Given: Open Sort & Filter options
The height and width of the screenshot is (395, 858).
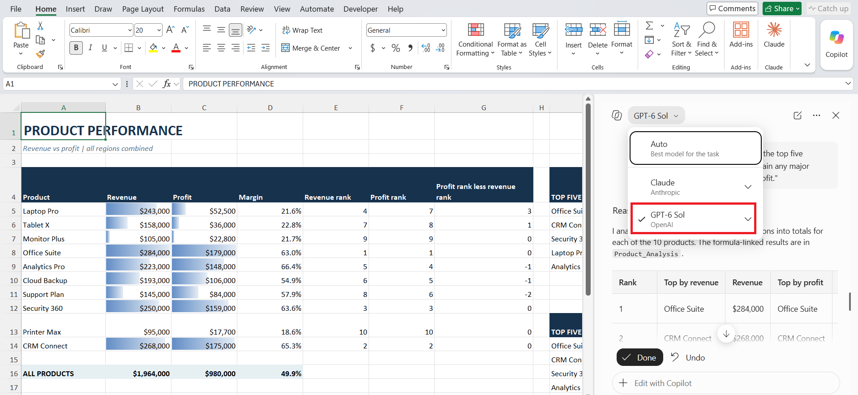Looking at the screenshot, I should [x=681, y=40].
